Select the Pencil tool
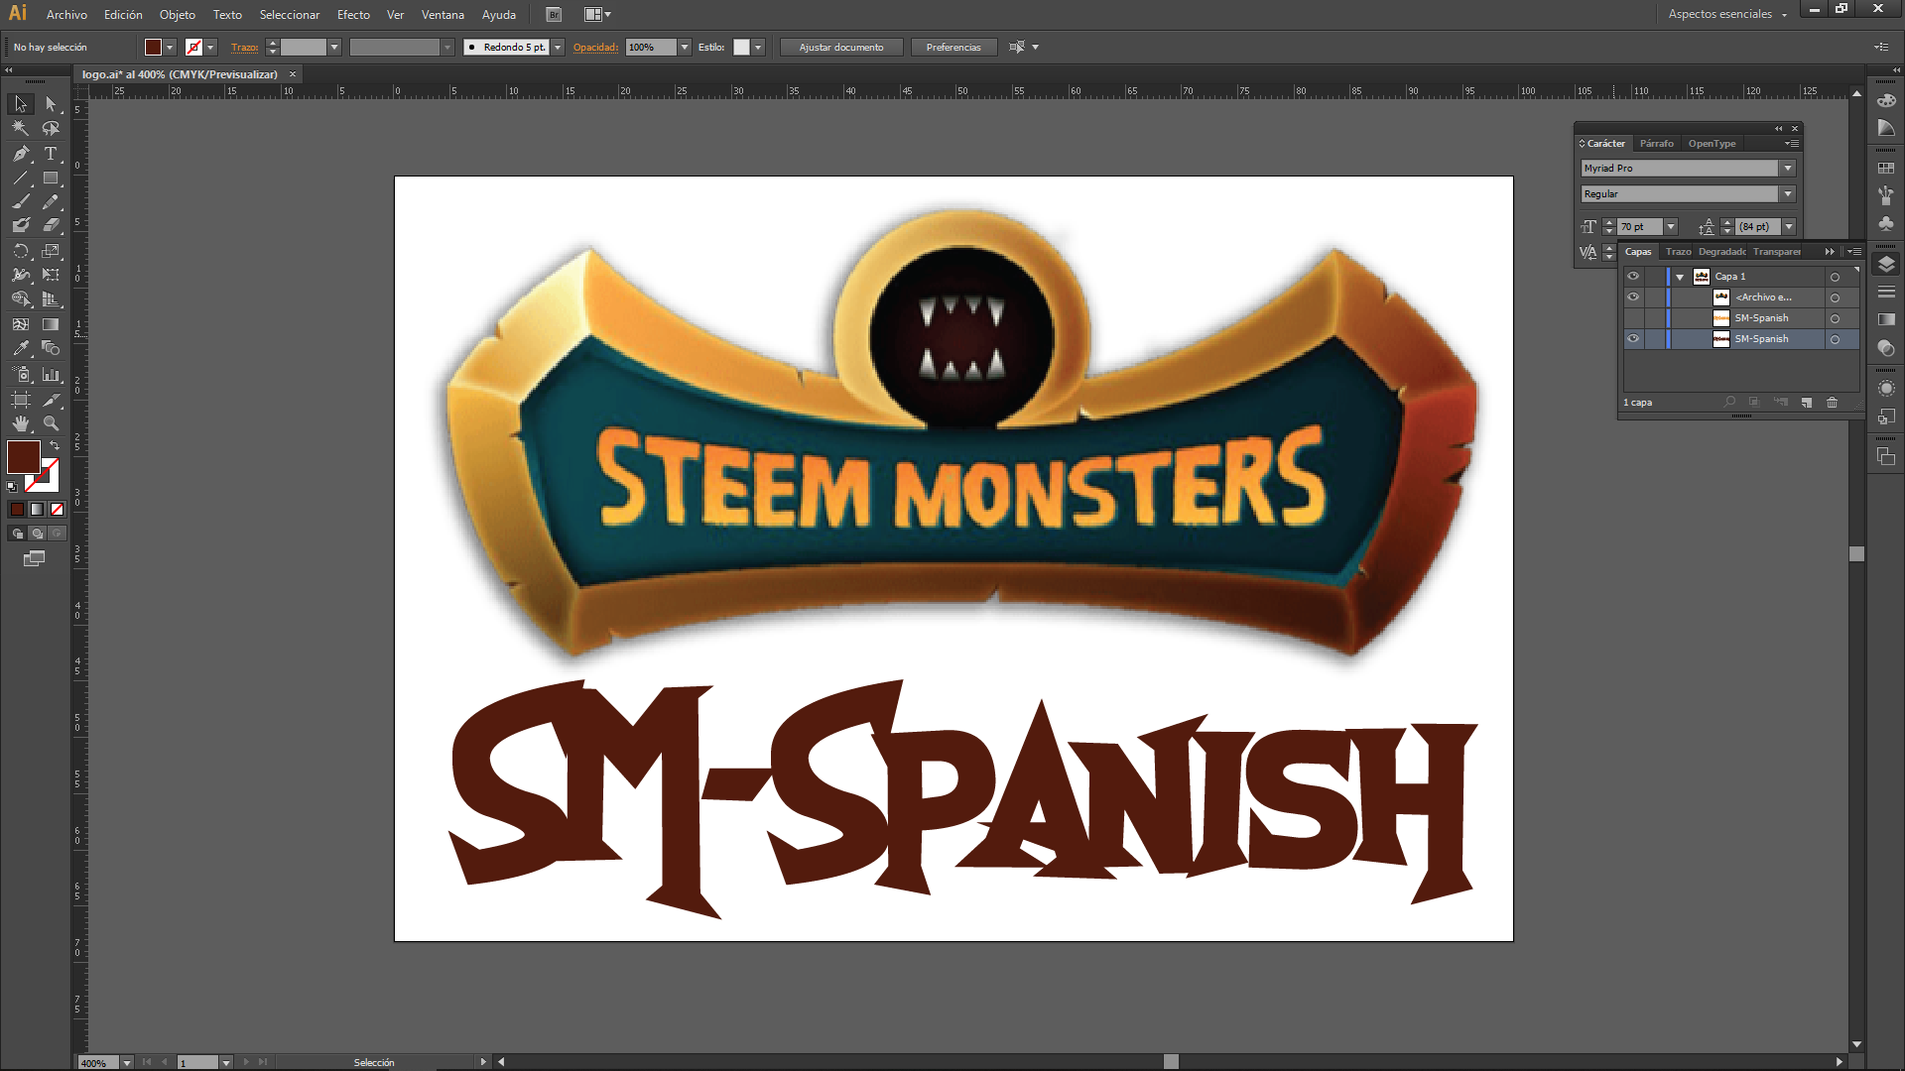Image resolution: width=1905 pixels, height=1071 pixels. click(51, 201)
